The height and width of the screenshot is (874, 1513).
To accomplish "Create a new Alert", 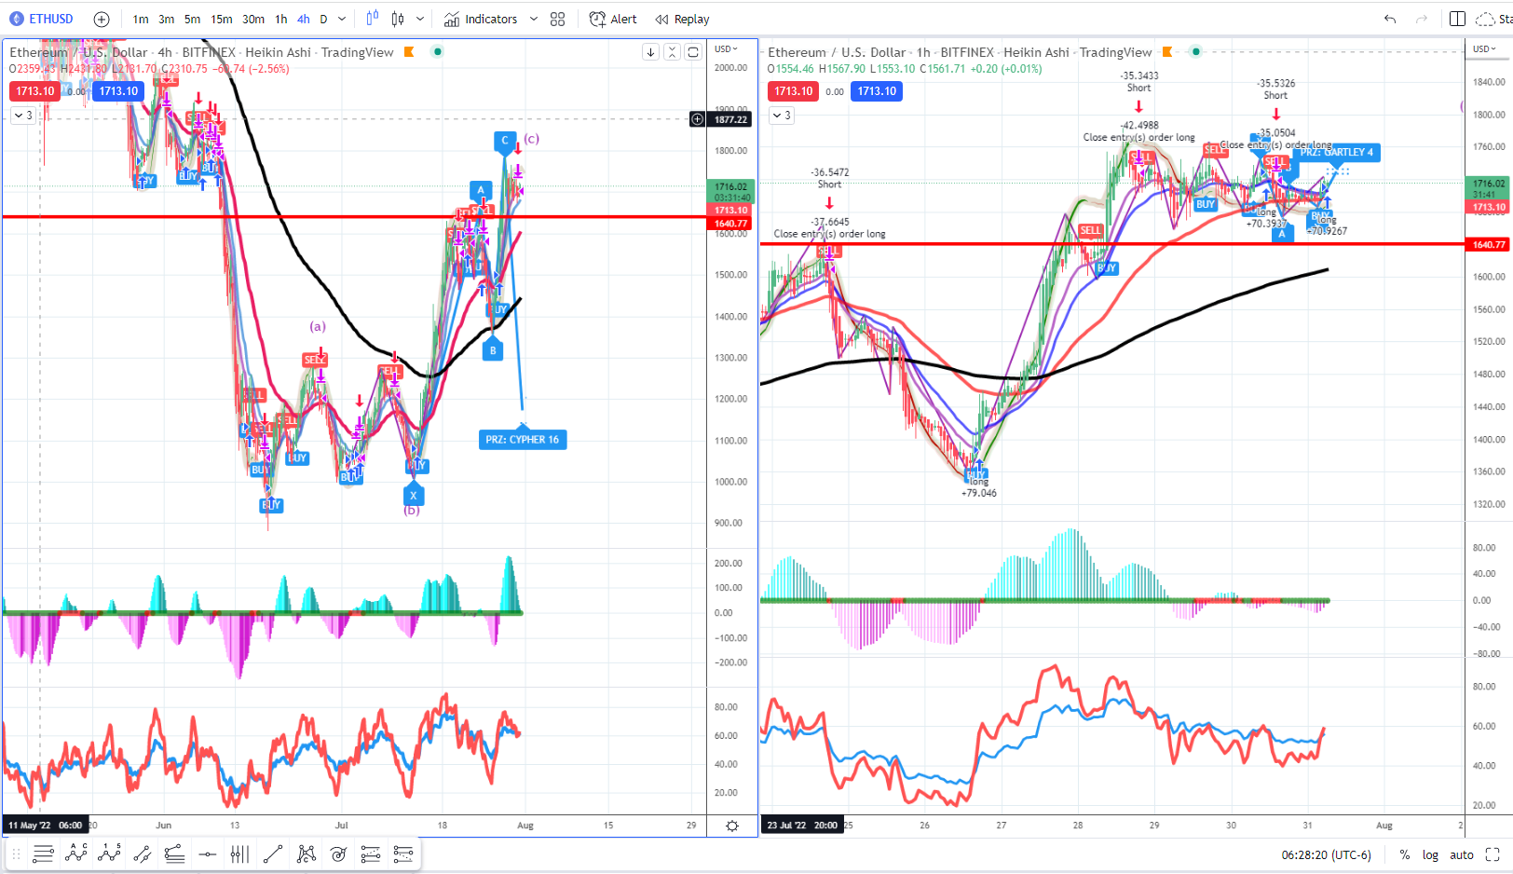I will point(613,19).
